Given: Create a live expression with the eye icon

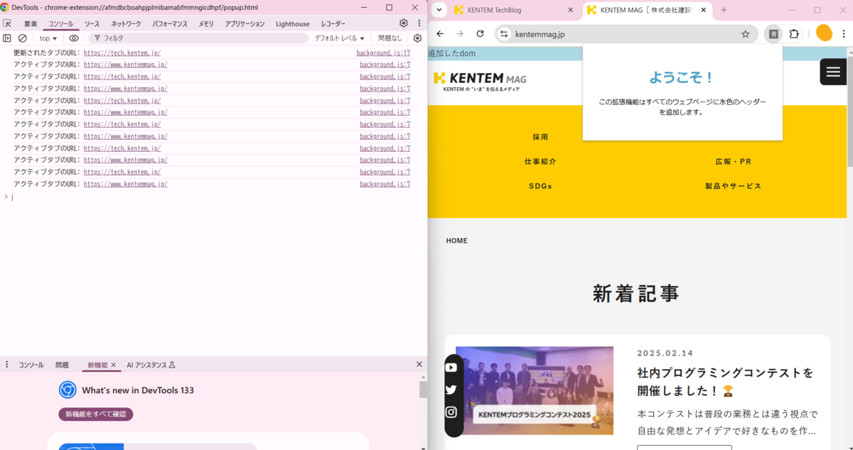Looking at the screenshot, I should click(74, 38).
